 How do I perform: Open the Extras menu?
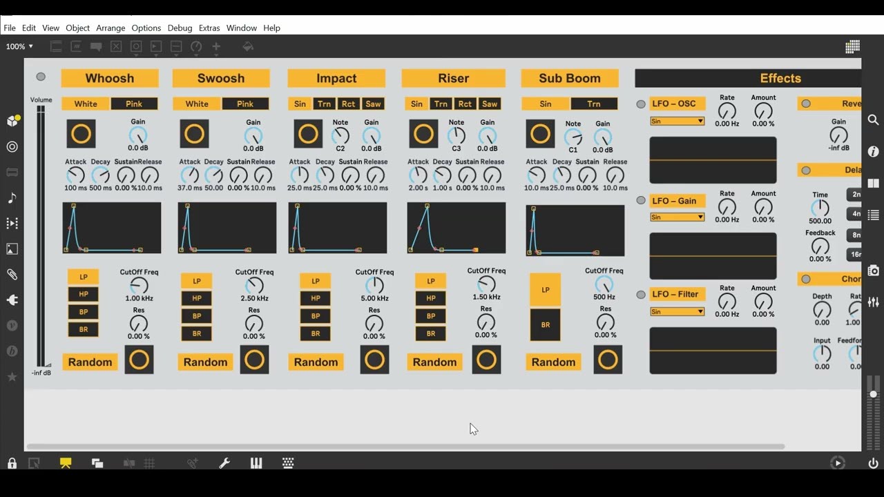pos(209,28)
